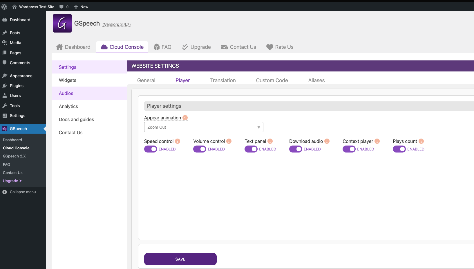
Task: Click the Wordpress Test Site title
Action: click(x=37, y=7)
